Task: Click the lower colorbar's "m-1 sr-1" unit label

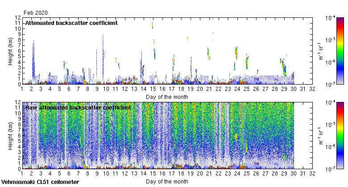Action: pos(321,136)
